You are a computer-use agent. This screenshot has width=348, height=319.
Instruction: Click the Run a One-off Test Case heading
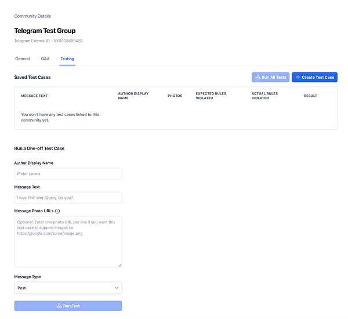(39, 148)
